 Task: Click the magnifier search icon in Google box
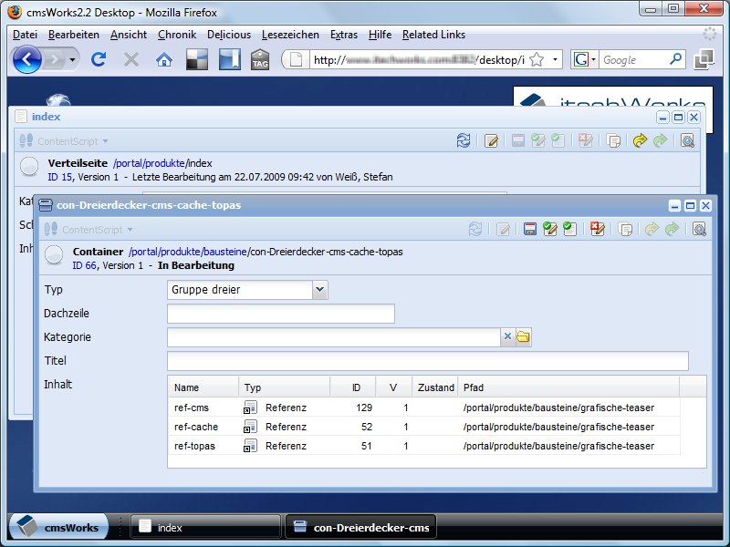(675, 59)
